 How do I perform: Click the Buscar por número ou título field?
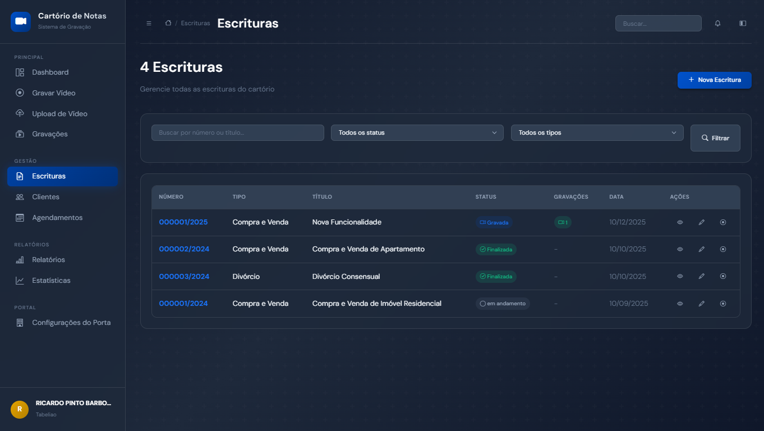pyautogui.click(x=238, y=132)
